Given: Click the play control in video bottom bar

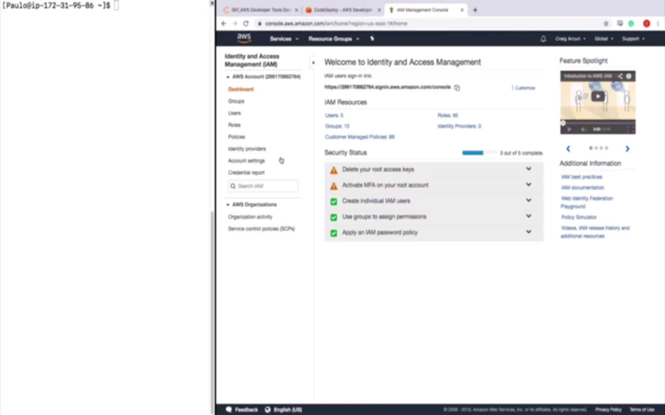Looking at the screenshot, I should pos(569,129).
